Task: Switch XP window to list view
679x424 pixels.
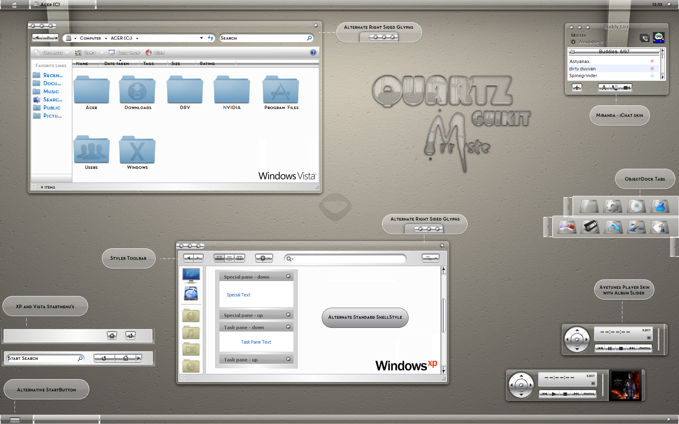Action: tap(229, 258)
